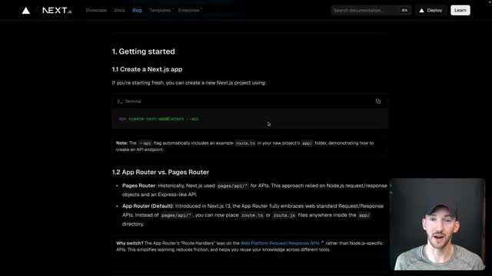This screenshot has width=492, height=276.
Task: Open the Enterprise nav link
Action: point(190,10)
